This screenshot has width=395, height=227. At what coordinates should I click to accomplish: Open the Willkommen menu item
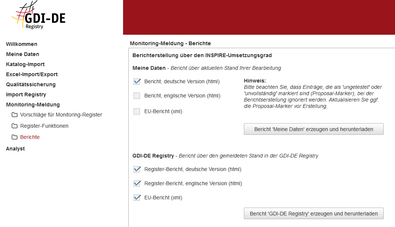tap(22, 44)
